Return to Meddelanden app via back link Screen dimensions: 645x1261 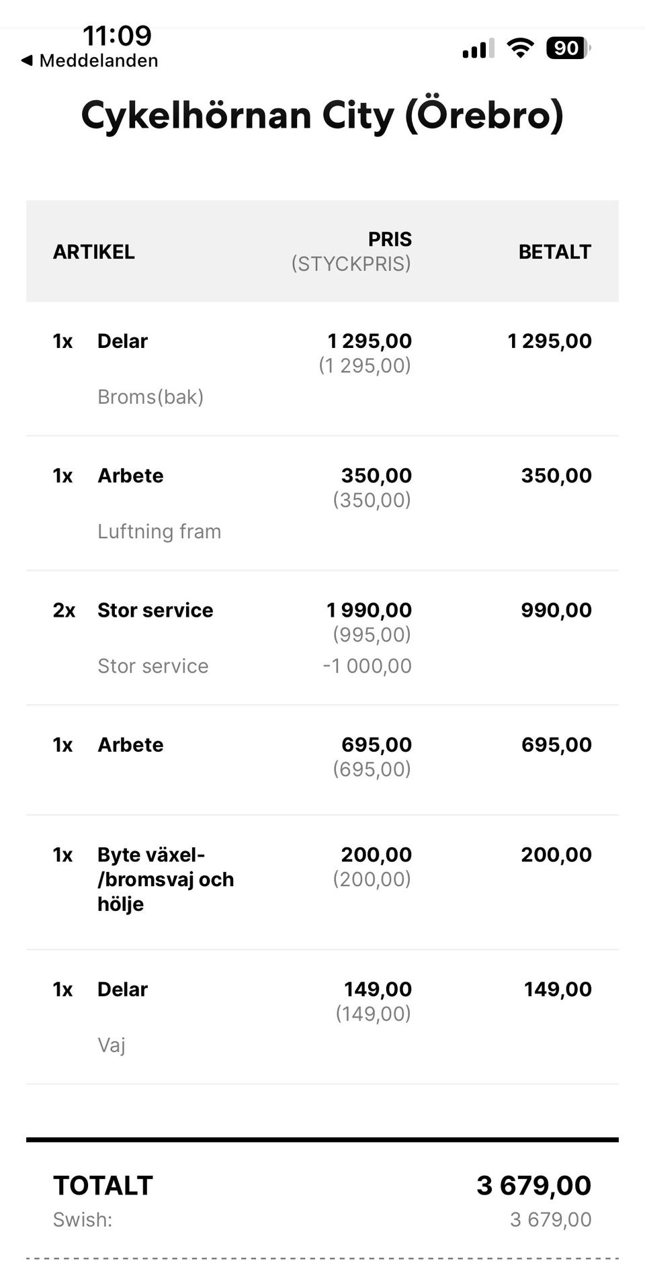point(98,60)
